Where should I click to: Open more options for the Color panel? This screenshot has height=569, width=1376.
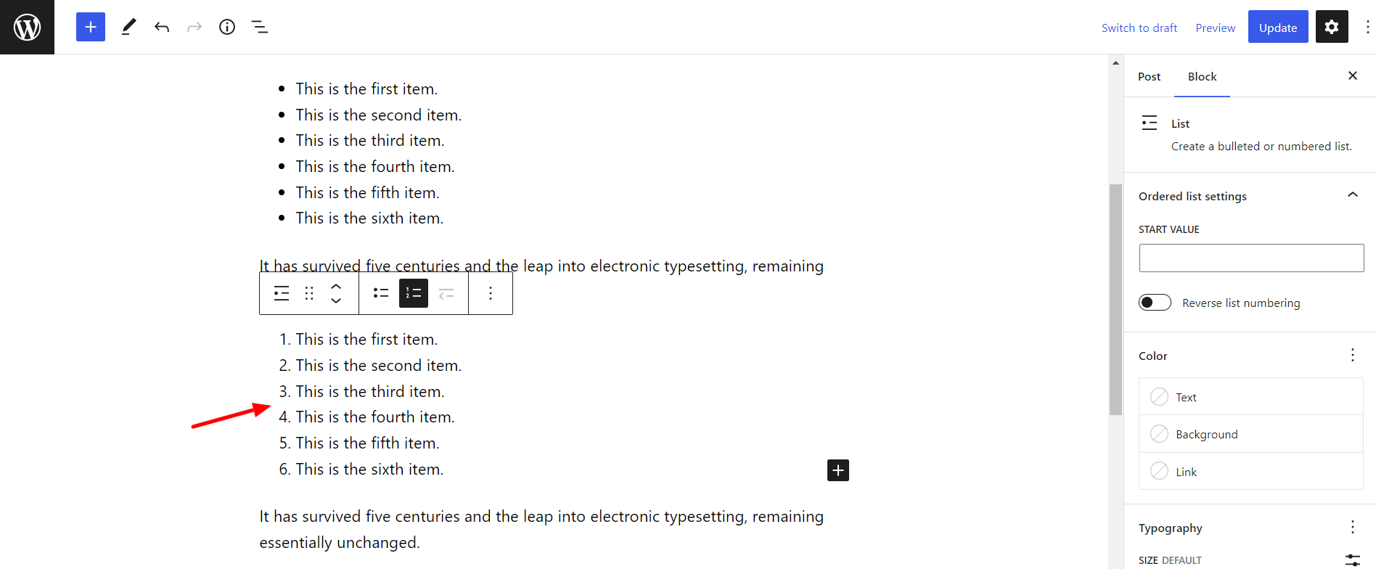point(1352,355)
